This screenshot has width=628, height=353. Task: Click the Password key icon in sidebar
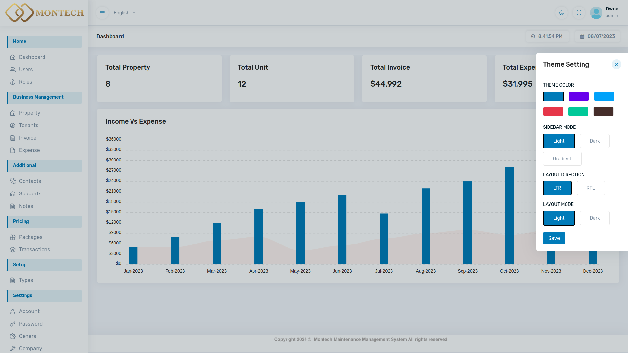pyautogui.click(x=13, y=324)
